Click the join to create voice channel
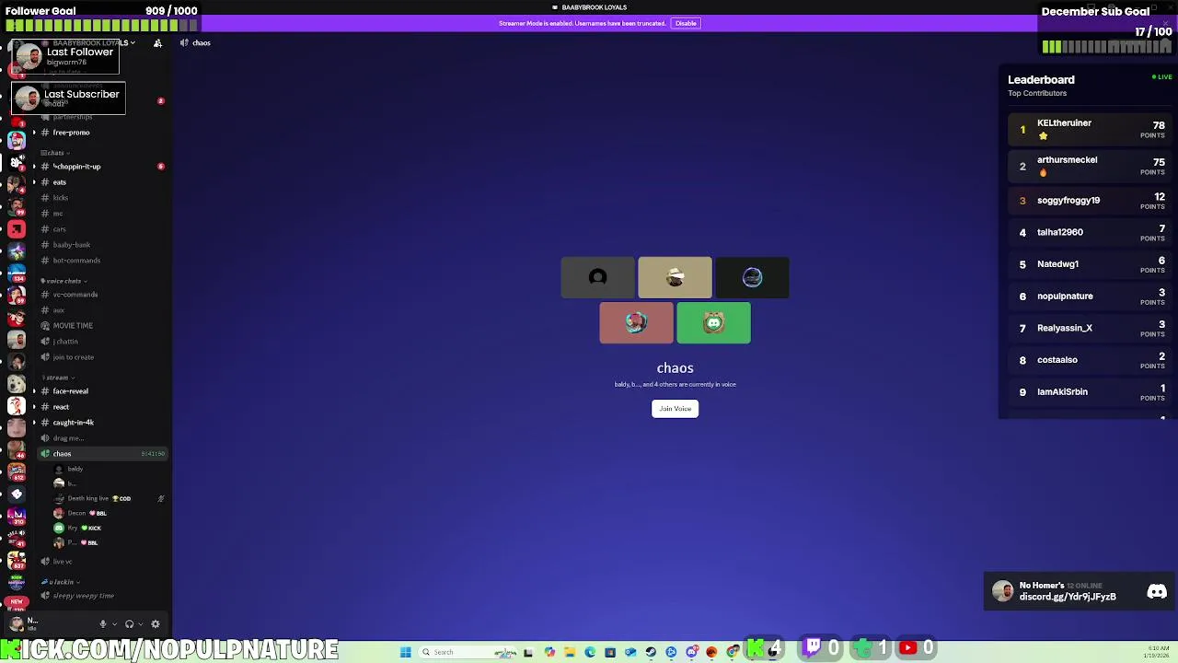 coord(73,357)
